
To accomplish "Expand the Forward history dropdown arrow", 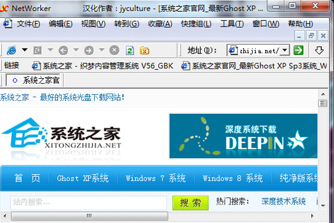I will pos(102,50).
